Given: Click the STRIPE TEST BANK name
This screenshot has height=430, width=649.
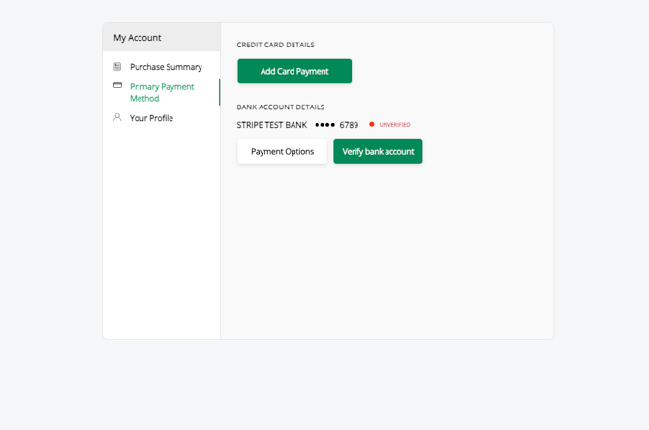Looking at the screenshot, I should point(272,125).
